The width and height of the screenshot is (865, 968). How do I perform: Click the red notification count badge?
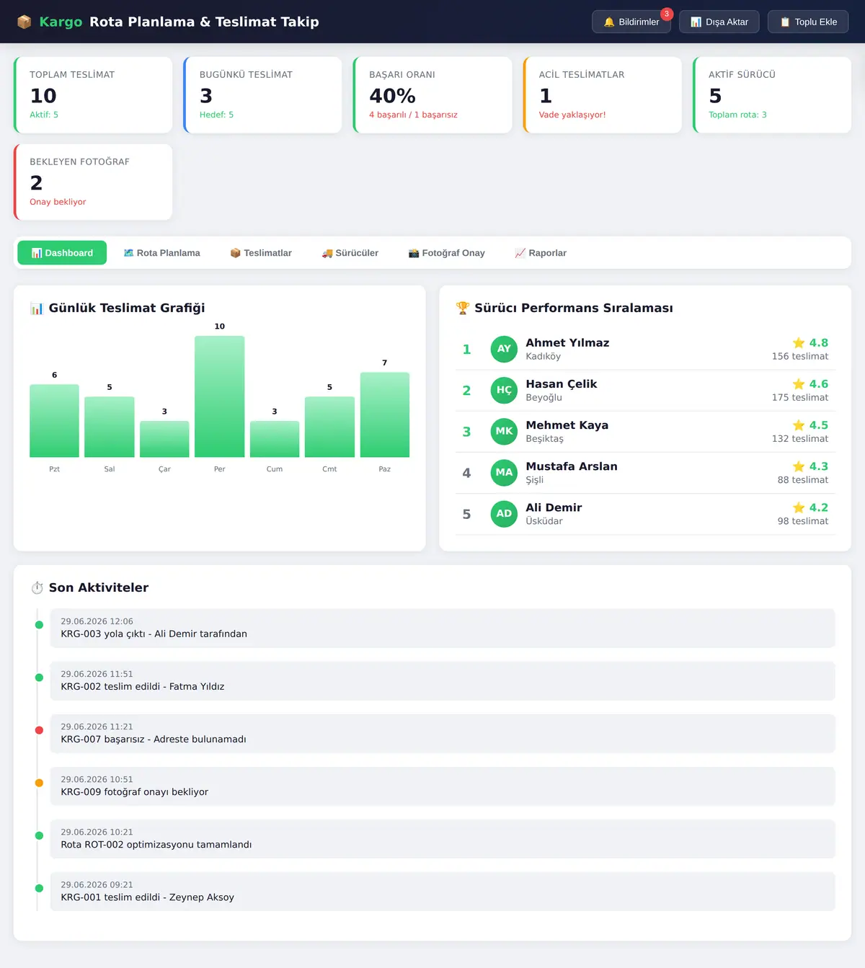coord(667,14)
